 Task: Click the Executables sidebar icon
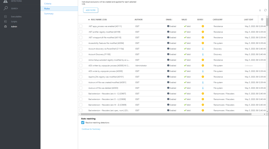(x=6, y=17)
